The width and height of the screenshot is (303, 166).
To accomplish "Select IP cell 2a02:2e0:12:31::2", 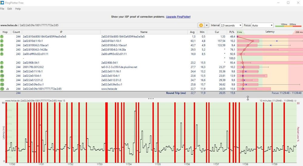I will [33, 80].
